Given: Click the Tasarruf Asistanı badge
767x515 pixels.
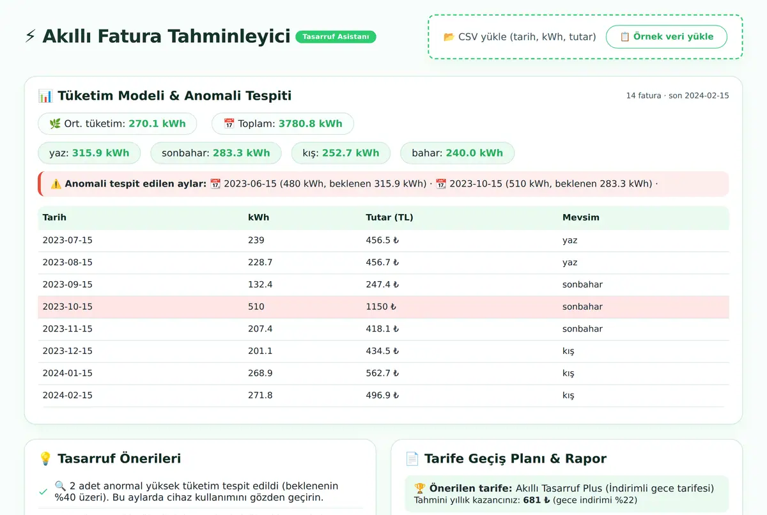Looking at the screenshot, I should click(x=336, y=37).
